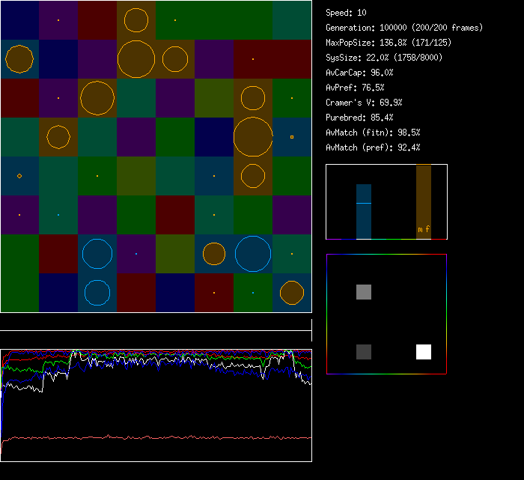The width and height of the screenshot is (524, 480).
Task: Click the largest blue circle in the grid
Action: click(253, 254)
